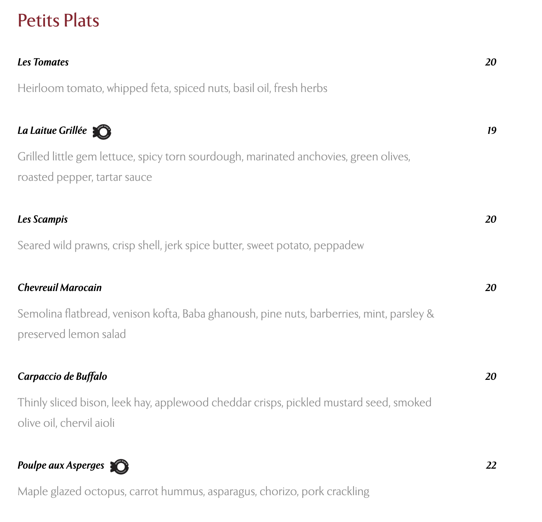Open the Chevreuil Marocain dish title
This screenshot has height=522, width=542.
59,288
